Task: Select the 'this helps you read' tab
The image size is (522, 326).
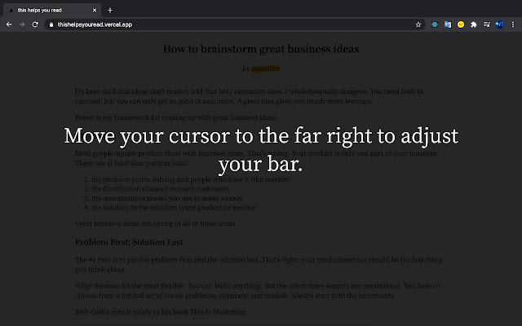Action: pos(52,11)
